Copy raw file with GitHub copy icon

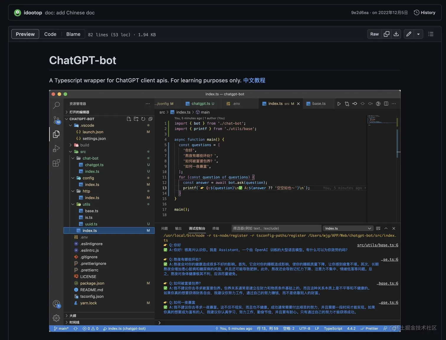386,34
